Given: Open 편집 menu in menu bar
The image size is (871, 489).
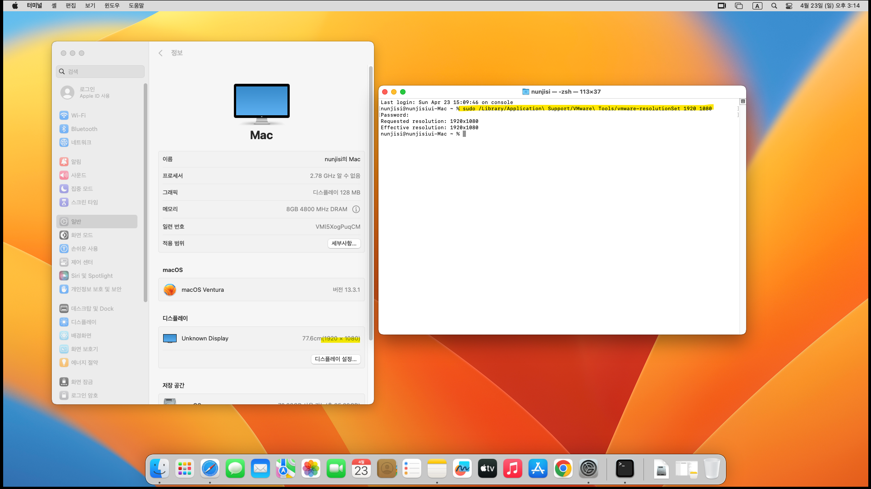Looking at the screenshot, I should (x=71, y=6).
